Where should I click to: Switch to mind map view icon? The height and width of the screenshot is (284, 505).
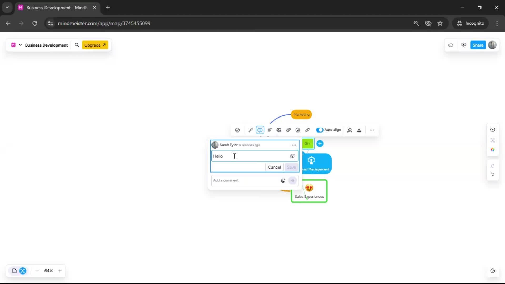(23, 271)
